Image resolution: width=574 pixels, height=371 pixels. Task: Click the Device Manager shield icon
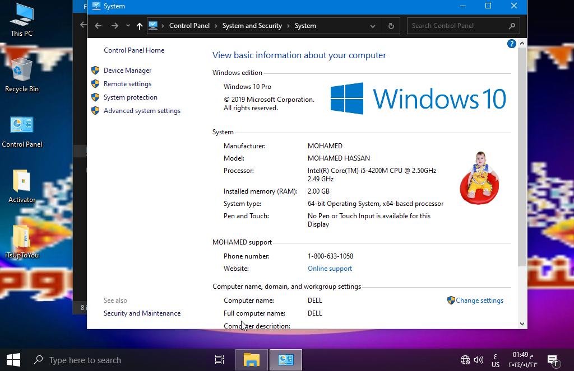tap(95, 70)
